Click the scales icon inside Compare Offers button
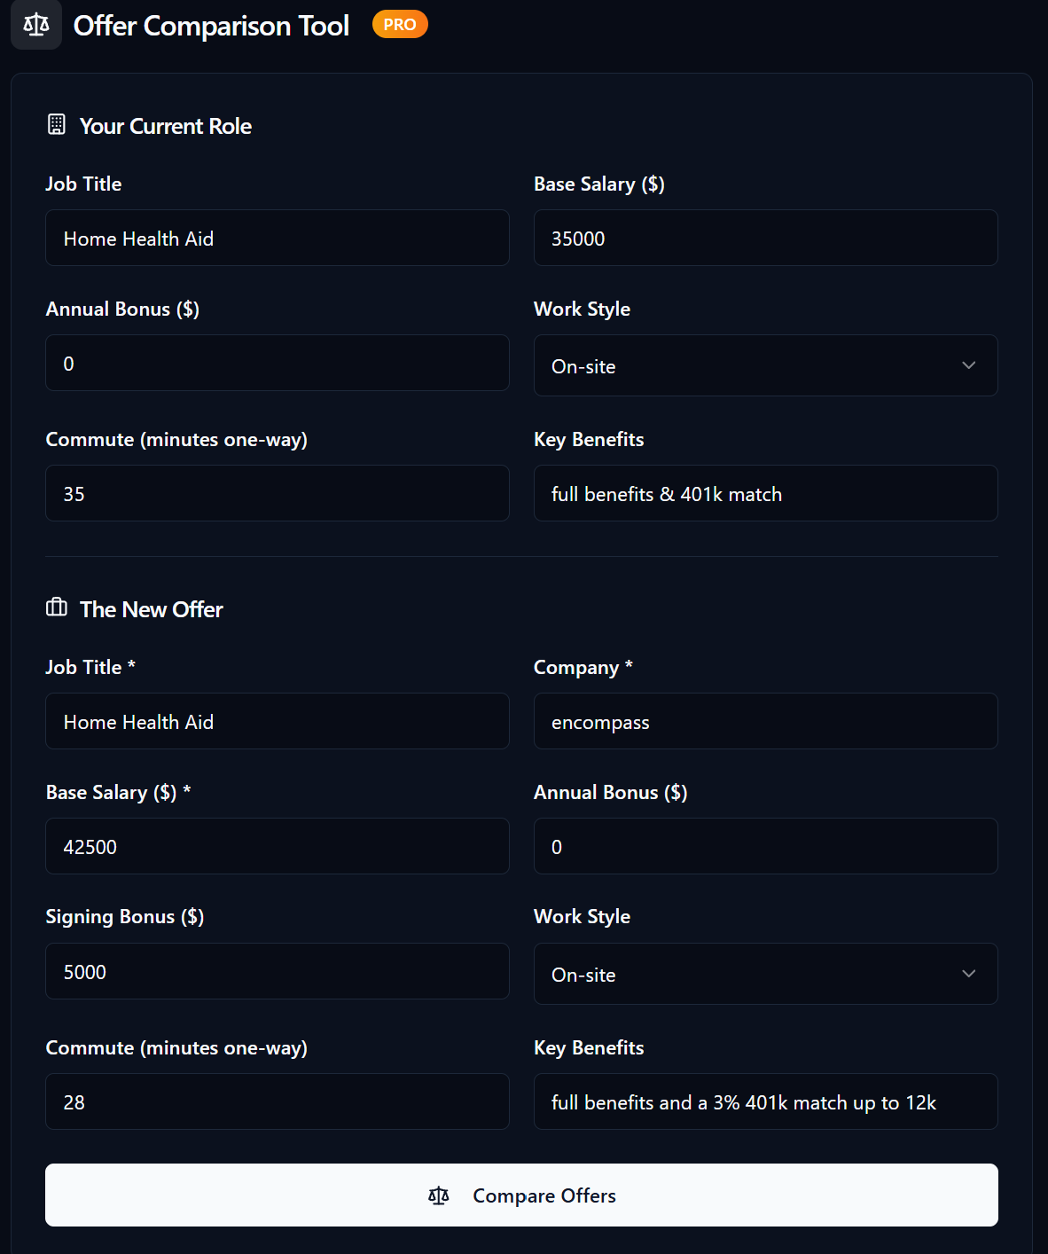The height and width of the screenshot is (1254, 1048). point(439,1195)
